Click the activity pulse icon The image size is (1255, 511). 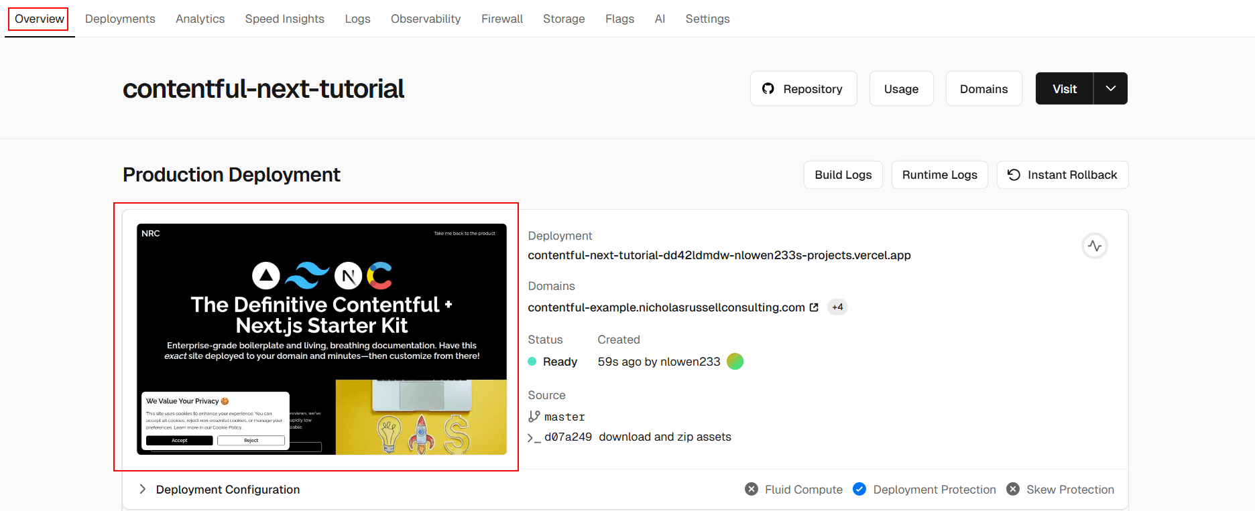click(x=1095, y=246)
